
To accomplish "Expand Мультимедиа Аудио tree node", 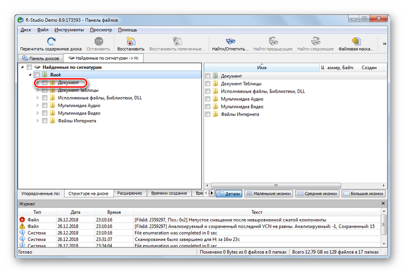I will point(38,105).
